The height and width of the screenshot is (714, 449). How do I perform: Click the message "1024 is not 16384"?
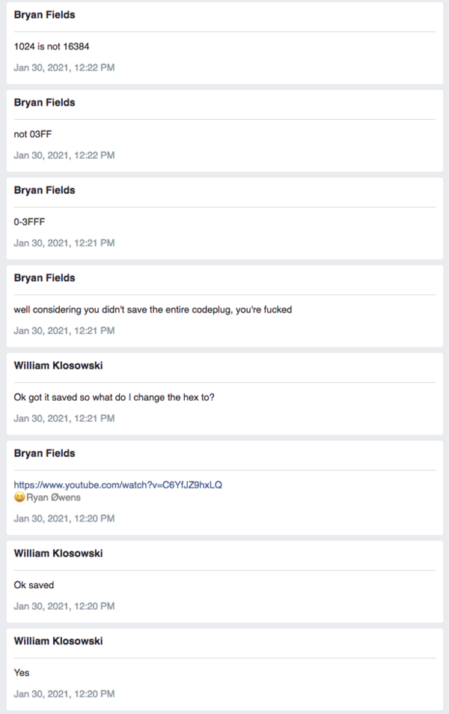(52, 46)
